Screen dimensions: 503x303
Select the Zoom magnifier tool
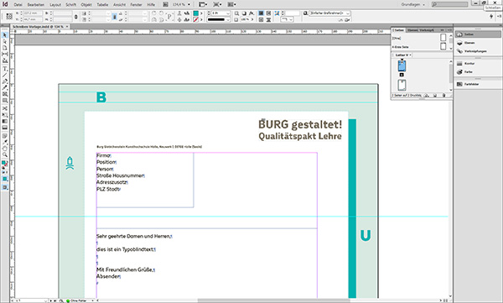tap(5, 155)
